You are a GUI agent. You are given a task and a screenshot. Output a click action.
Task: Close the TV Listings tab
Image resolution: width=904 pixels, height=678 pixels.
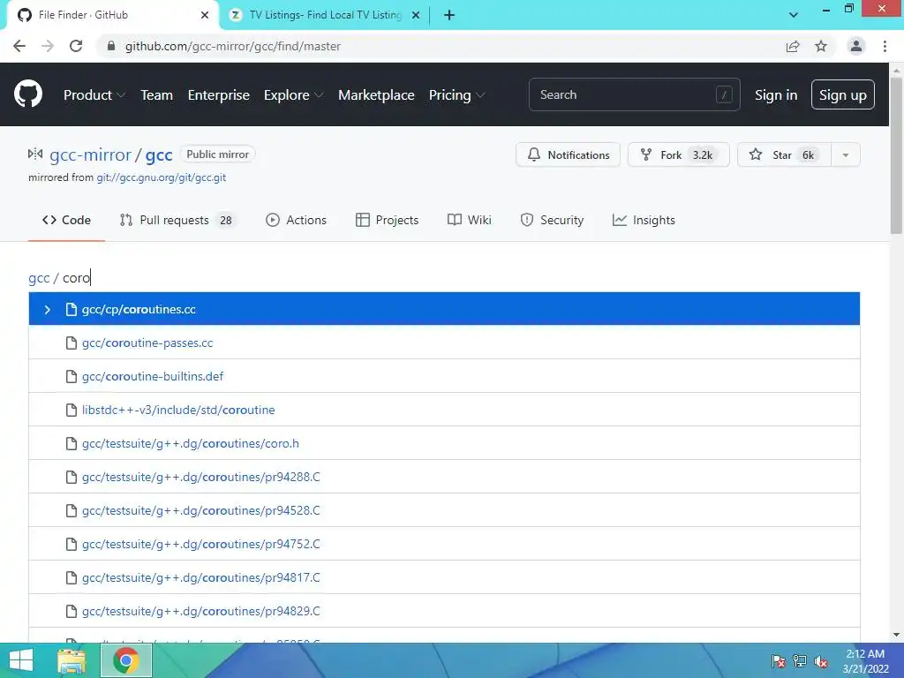(x=416, y=15)
